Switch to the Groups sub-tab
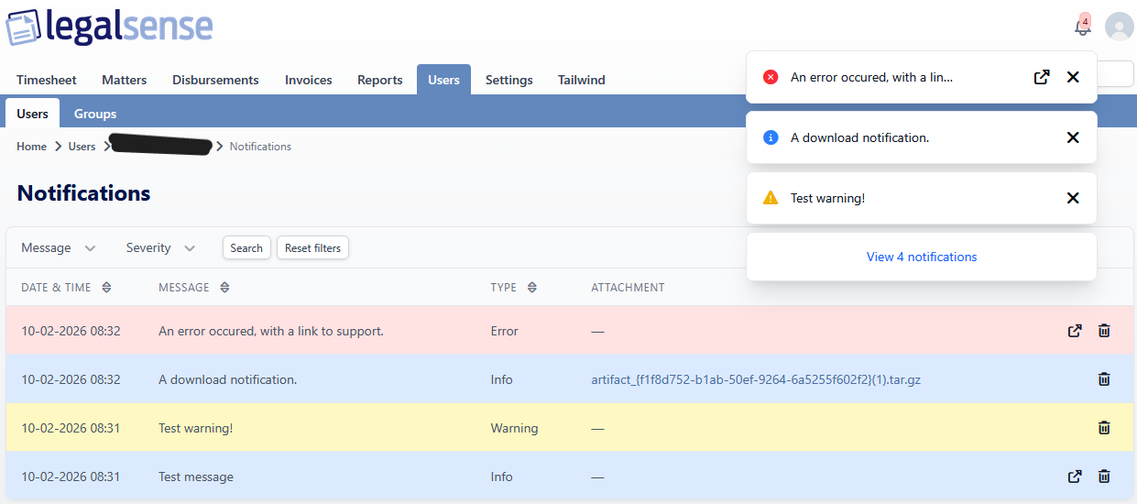The height and width of the screenshot is (504, 1137). 95,114
